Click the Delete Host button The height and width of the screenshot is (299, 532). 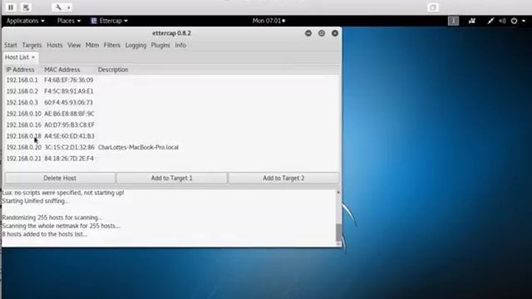(x=60, y=178)
